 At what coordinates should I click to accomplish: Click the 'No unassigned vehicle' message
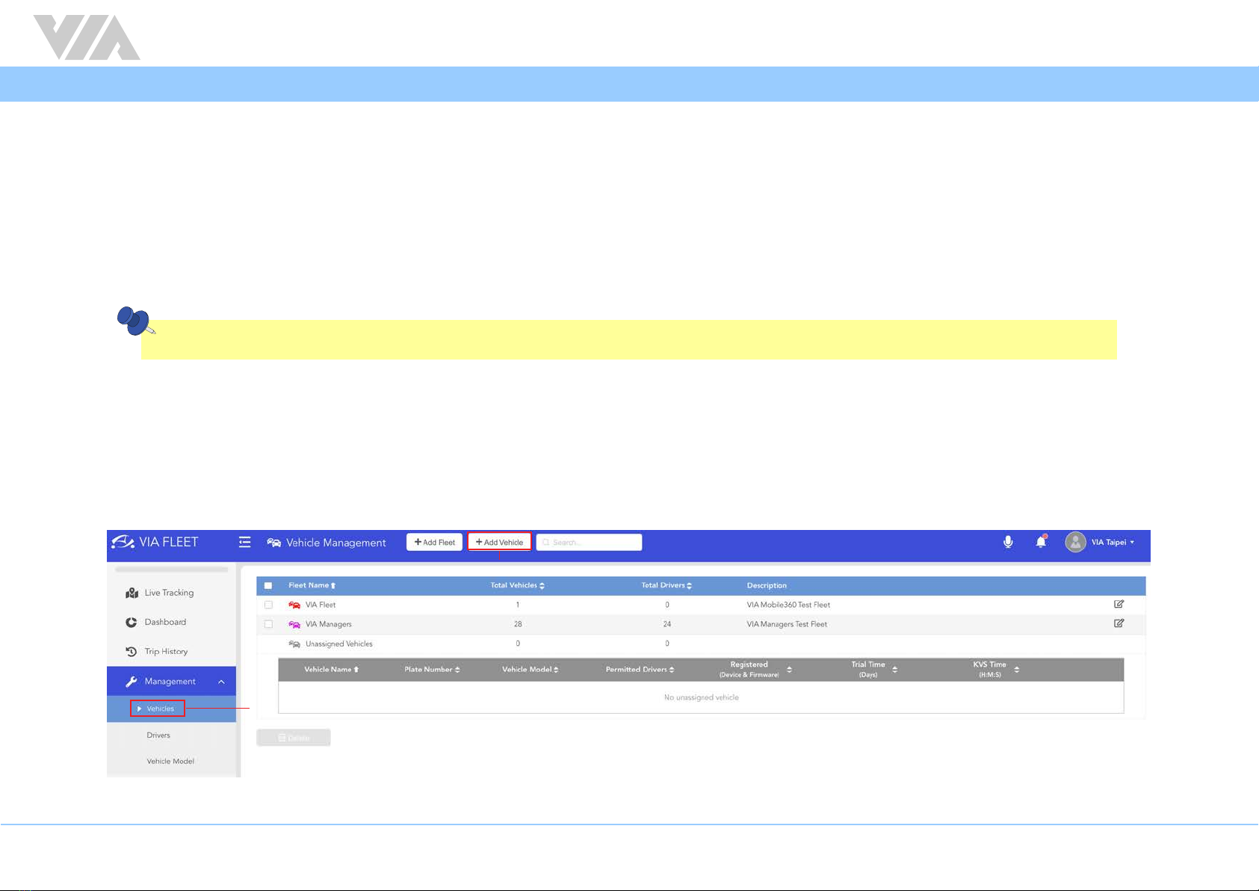pos(702,697)
